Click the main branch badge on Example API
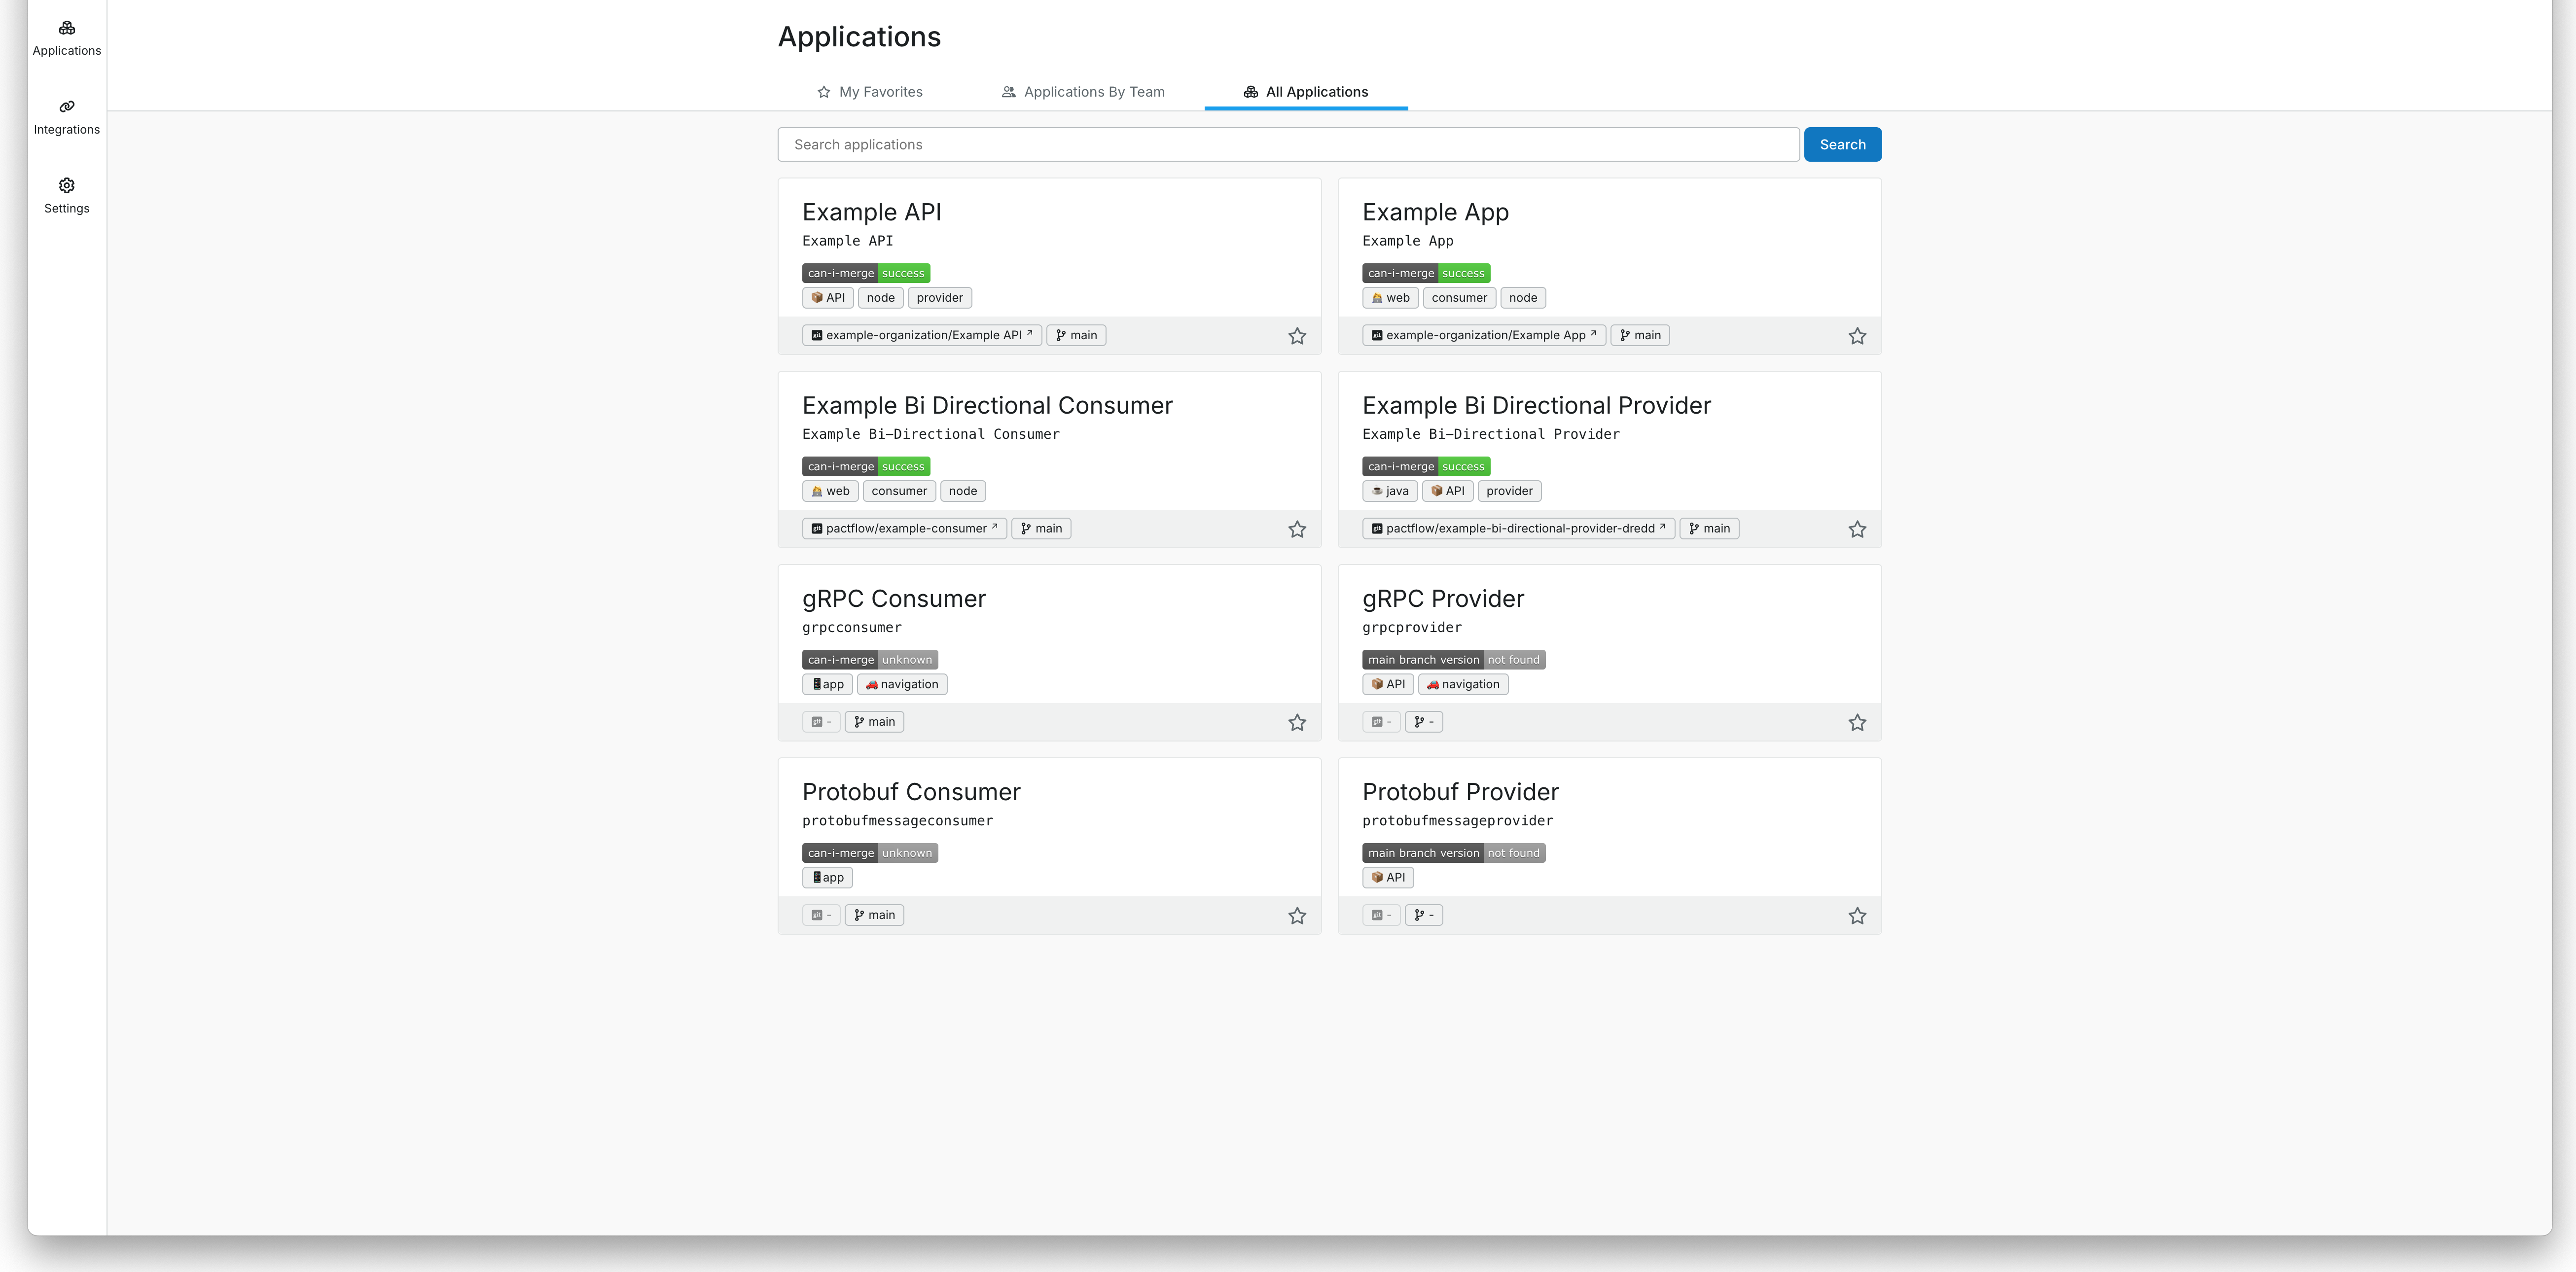 1075,335
